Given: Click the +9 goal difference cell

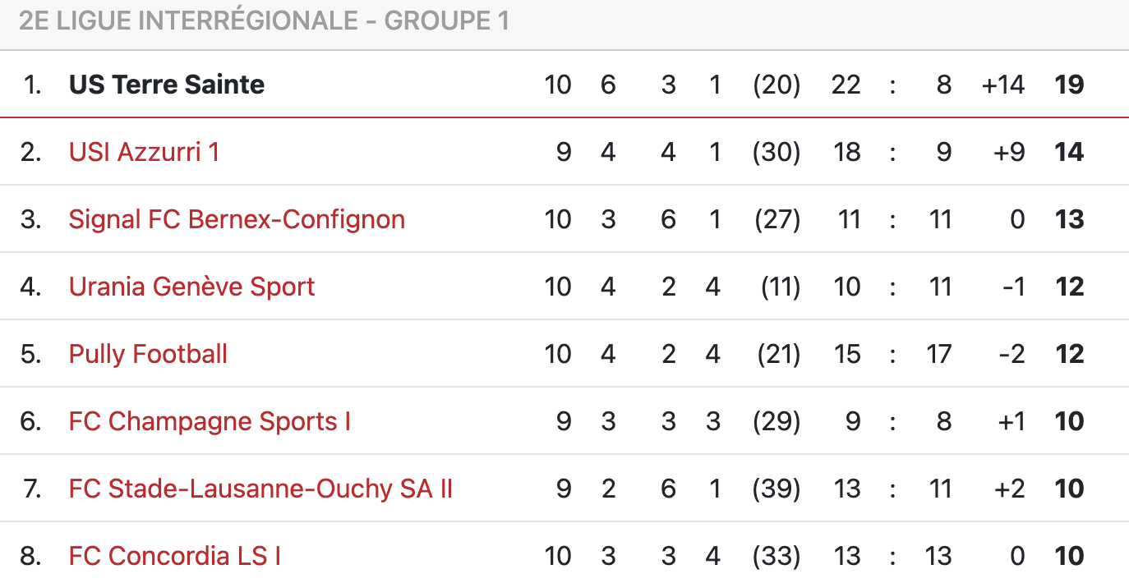Looking at the screenshot, I should [x=1008, y=152].
